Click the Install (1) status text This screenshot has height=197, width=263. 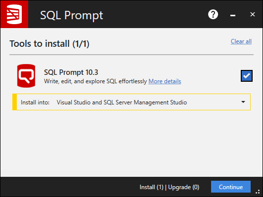[x=151, y=187]
